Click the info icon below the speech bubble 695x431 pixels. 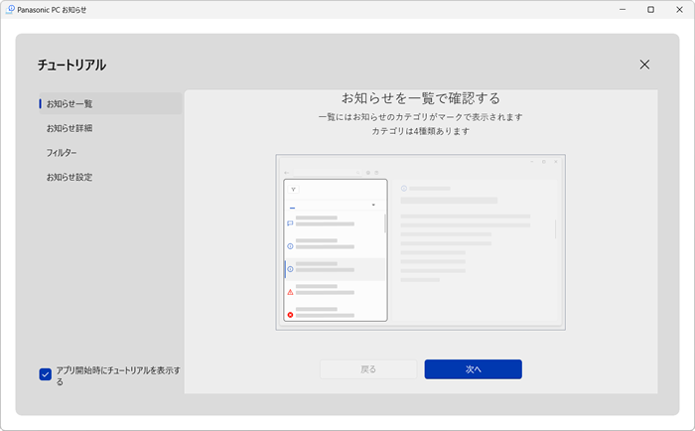pos(290,246)
